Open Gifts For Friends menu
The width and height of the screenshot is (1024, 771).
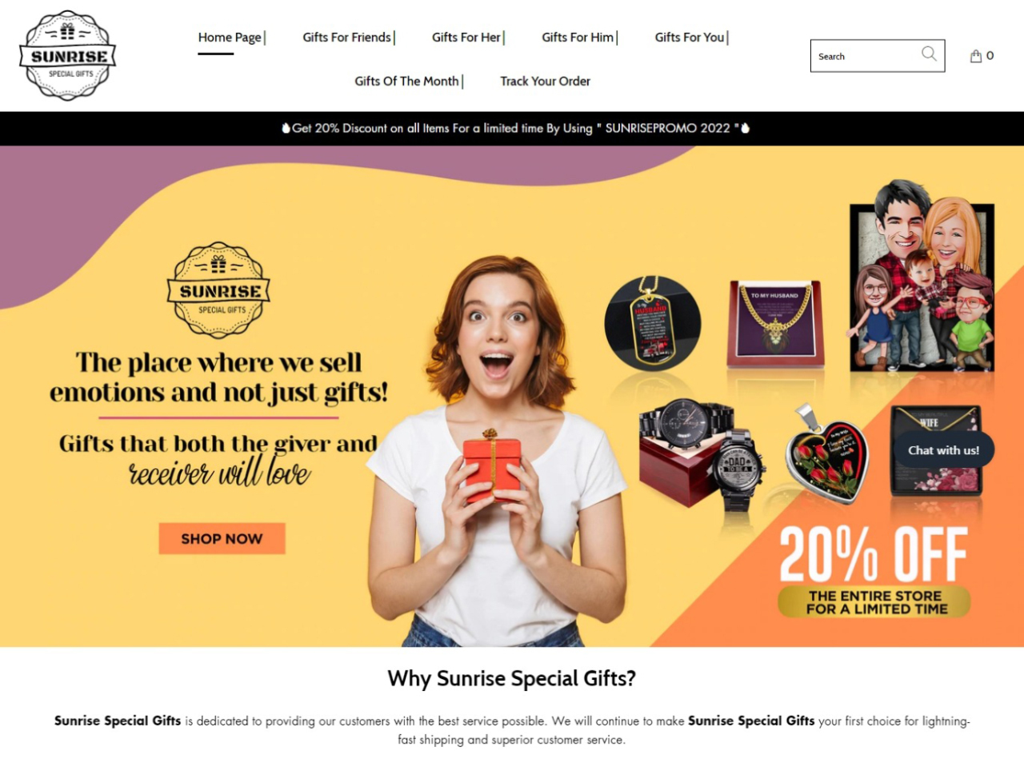point(347,37)
